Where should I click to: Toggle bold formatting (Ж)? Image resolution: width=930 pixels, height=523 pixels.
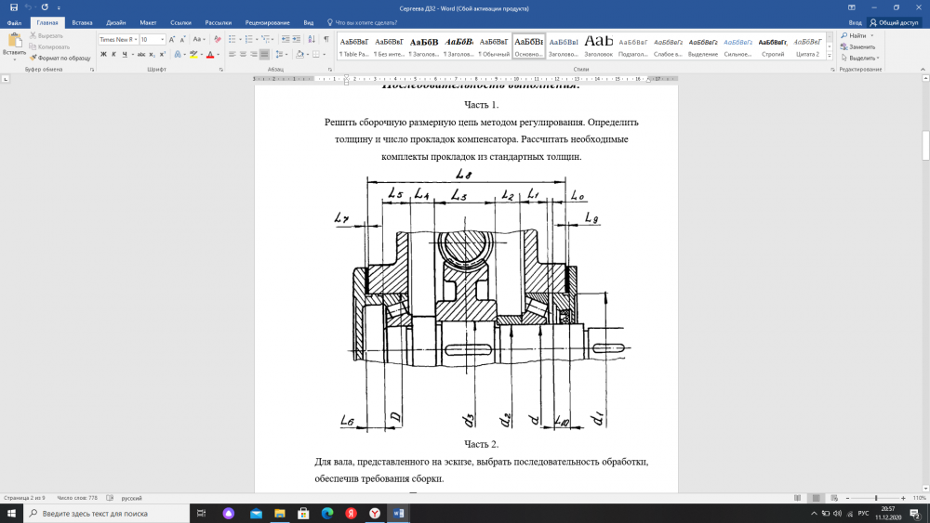[x=103, y=55]
